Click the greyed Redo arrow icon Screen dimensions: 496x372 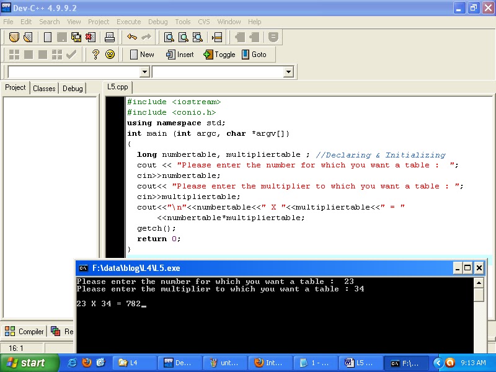pyautogui.click(x=146, y=37)
